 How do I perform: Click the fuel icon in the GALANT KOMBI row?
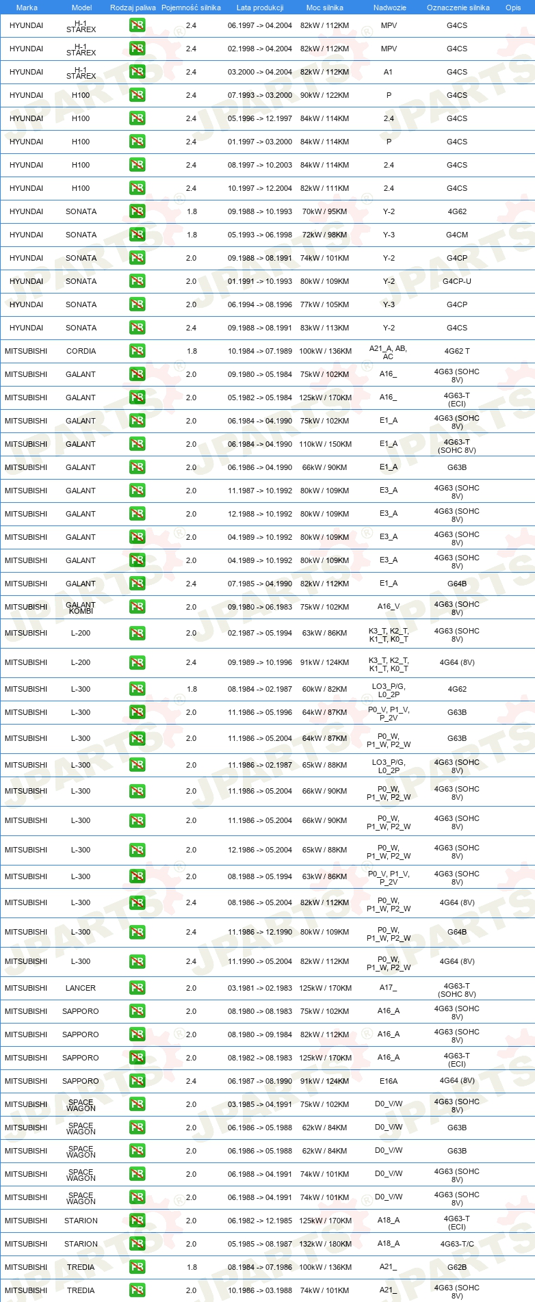(137, 607)
